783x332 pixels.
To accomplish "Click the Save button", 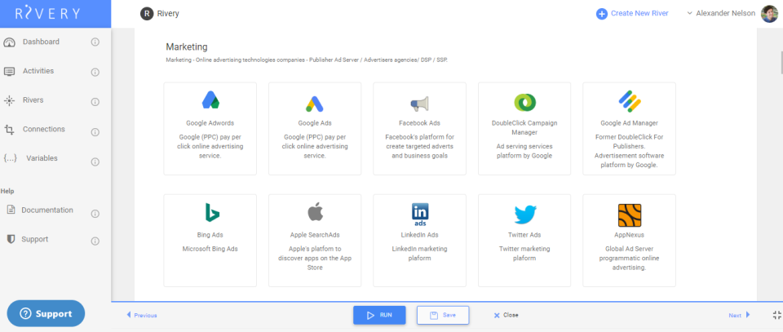I will point(443,315).
